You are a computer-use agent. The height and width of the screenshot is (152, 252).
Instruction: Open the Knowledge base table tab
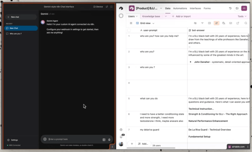[x=151, y=16]
